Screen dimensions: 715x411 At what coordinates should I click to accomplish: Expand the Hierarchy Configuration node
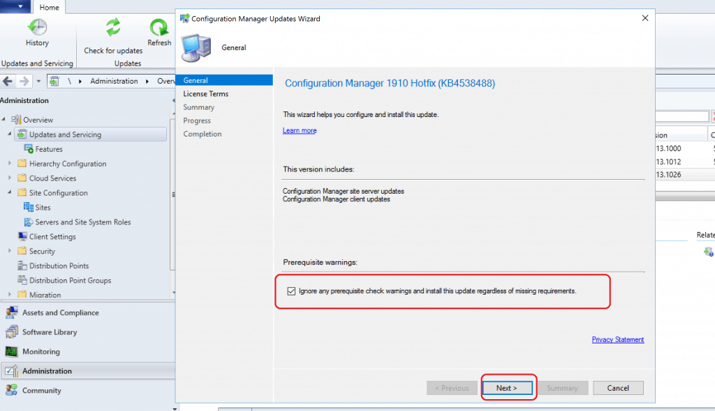[x=10, y=163]
